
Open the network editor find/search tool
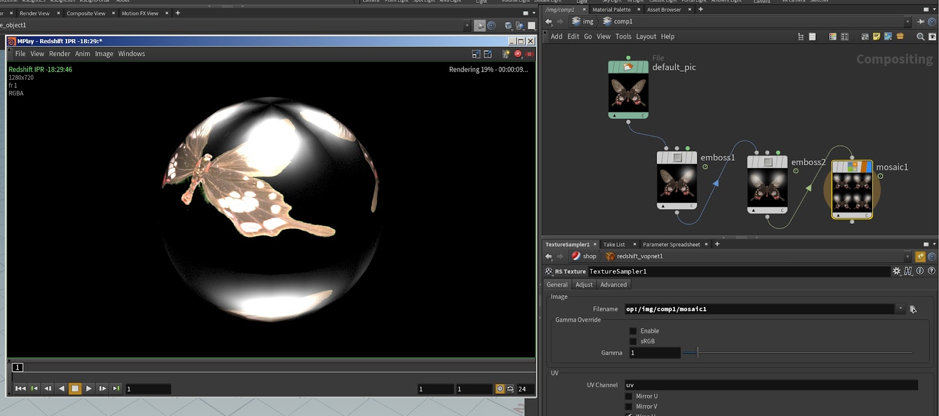[x=920, y=36]
